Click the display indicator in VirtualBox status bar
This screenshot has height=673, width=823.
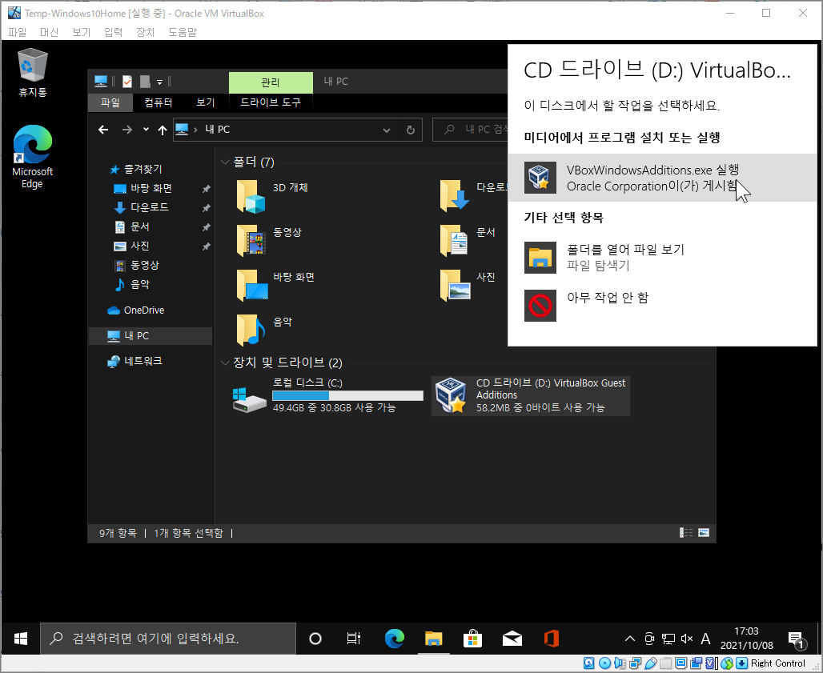point(680,663)
